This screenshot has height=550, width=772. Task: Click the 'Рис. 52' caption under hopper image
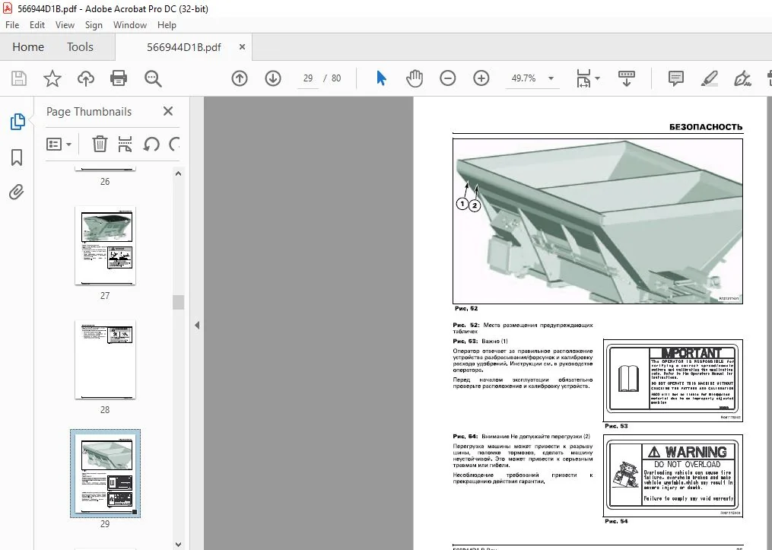point(465,309)
